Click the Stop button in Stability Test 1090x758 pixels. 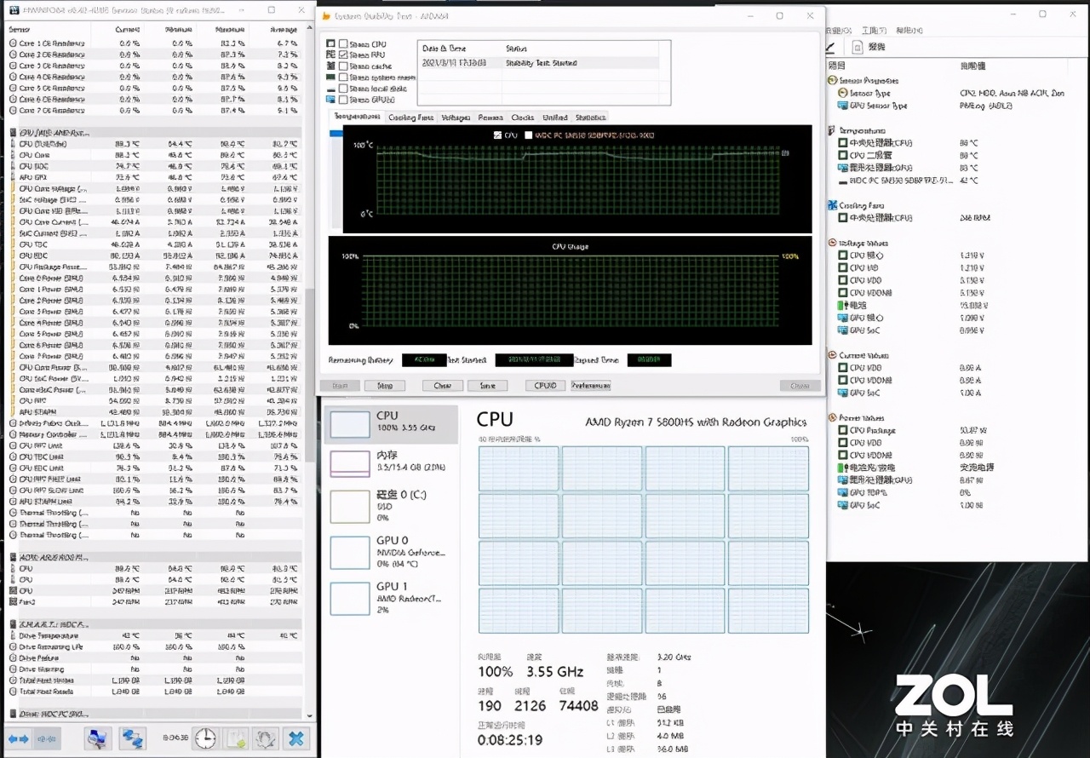pos(384,385)
